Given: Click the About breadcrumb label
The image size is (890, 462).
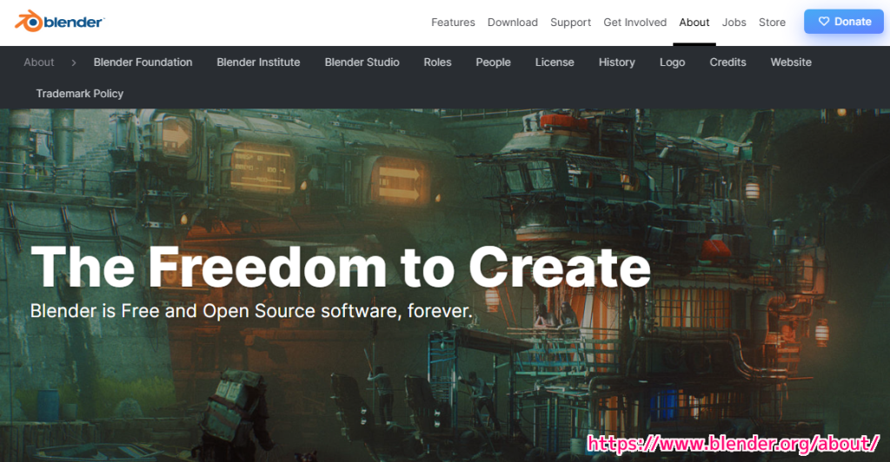Looking at the screenshot, I should (x=39, y=63).
